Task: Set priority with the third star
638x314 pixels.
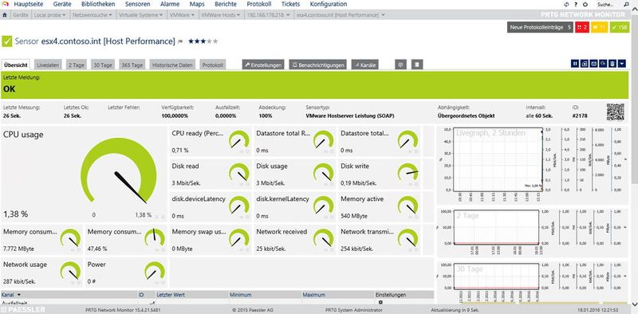Action: click(x=203, y=41)
